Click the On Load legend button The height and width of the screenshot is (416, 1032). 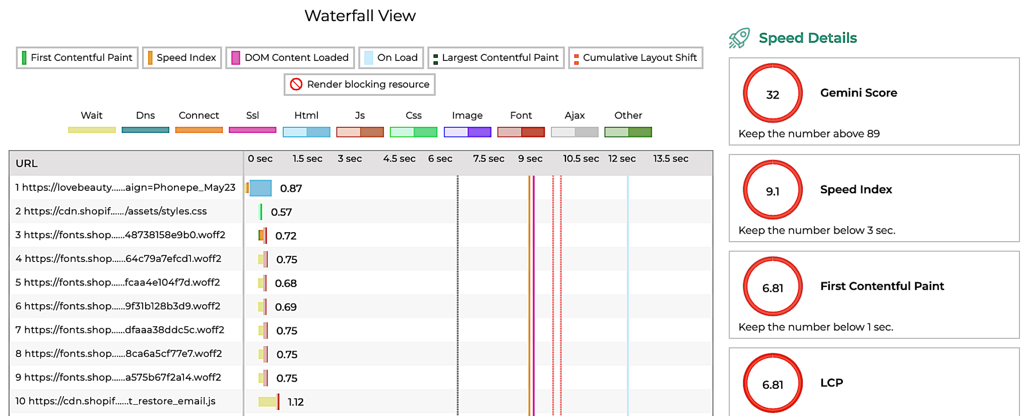(x=391, y=58)
